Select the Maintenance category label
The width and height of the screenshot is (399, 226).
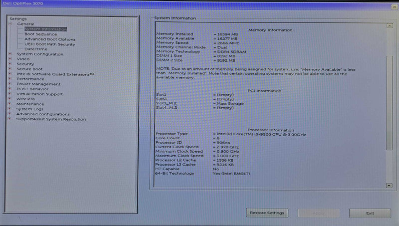click(30, 104)
